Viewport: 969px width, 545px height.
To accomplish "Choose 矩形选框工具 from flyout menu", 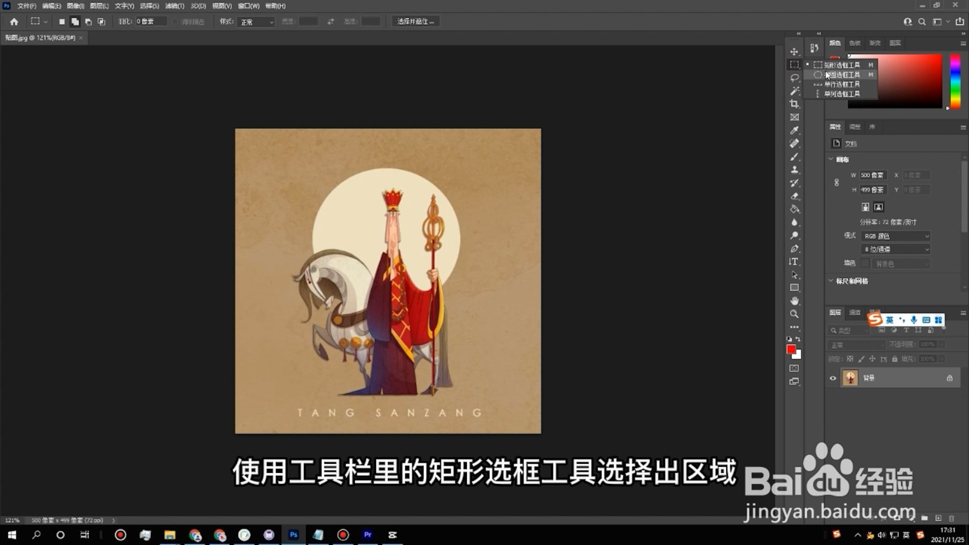I will (x=842, y=65).
